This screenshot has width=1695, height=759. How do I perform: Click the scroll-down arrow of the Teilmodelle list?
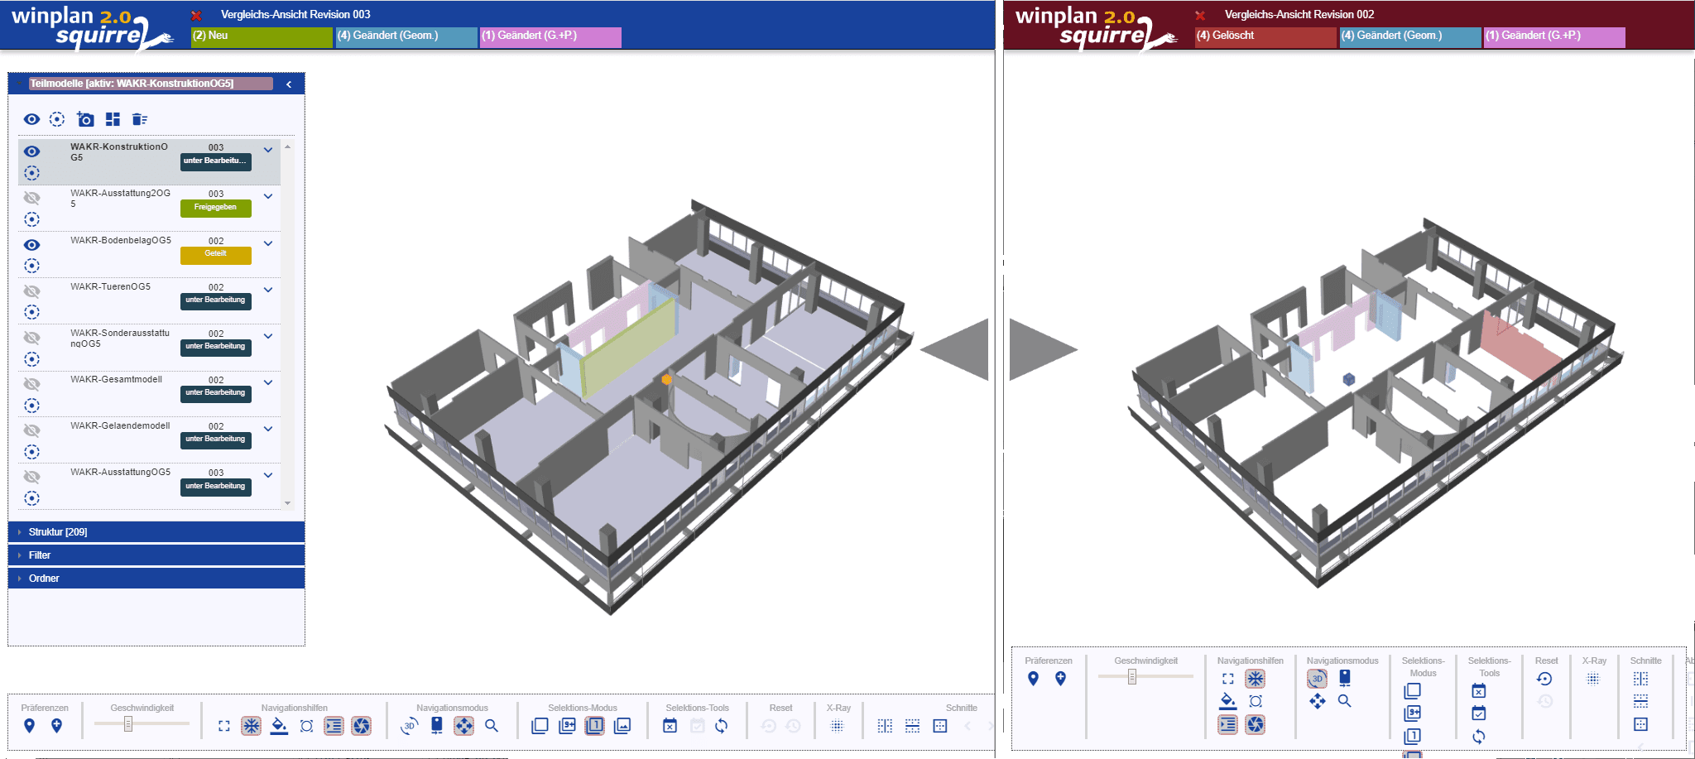coord(288,503)
